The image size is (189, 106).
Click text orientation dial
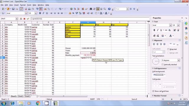click(x=156, y=61)
